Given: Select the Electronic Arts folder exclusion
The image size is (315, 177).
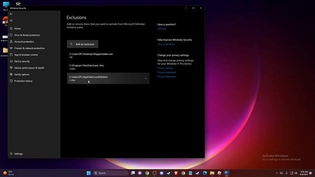Looking at the screenshot, I should coord(108,67).
